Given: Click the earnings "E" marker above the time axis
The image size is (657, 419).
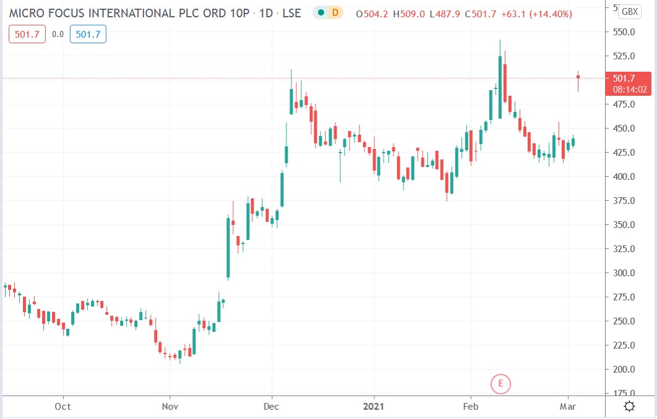Looking at the screenshot, I should point(501,384).
